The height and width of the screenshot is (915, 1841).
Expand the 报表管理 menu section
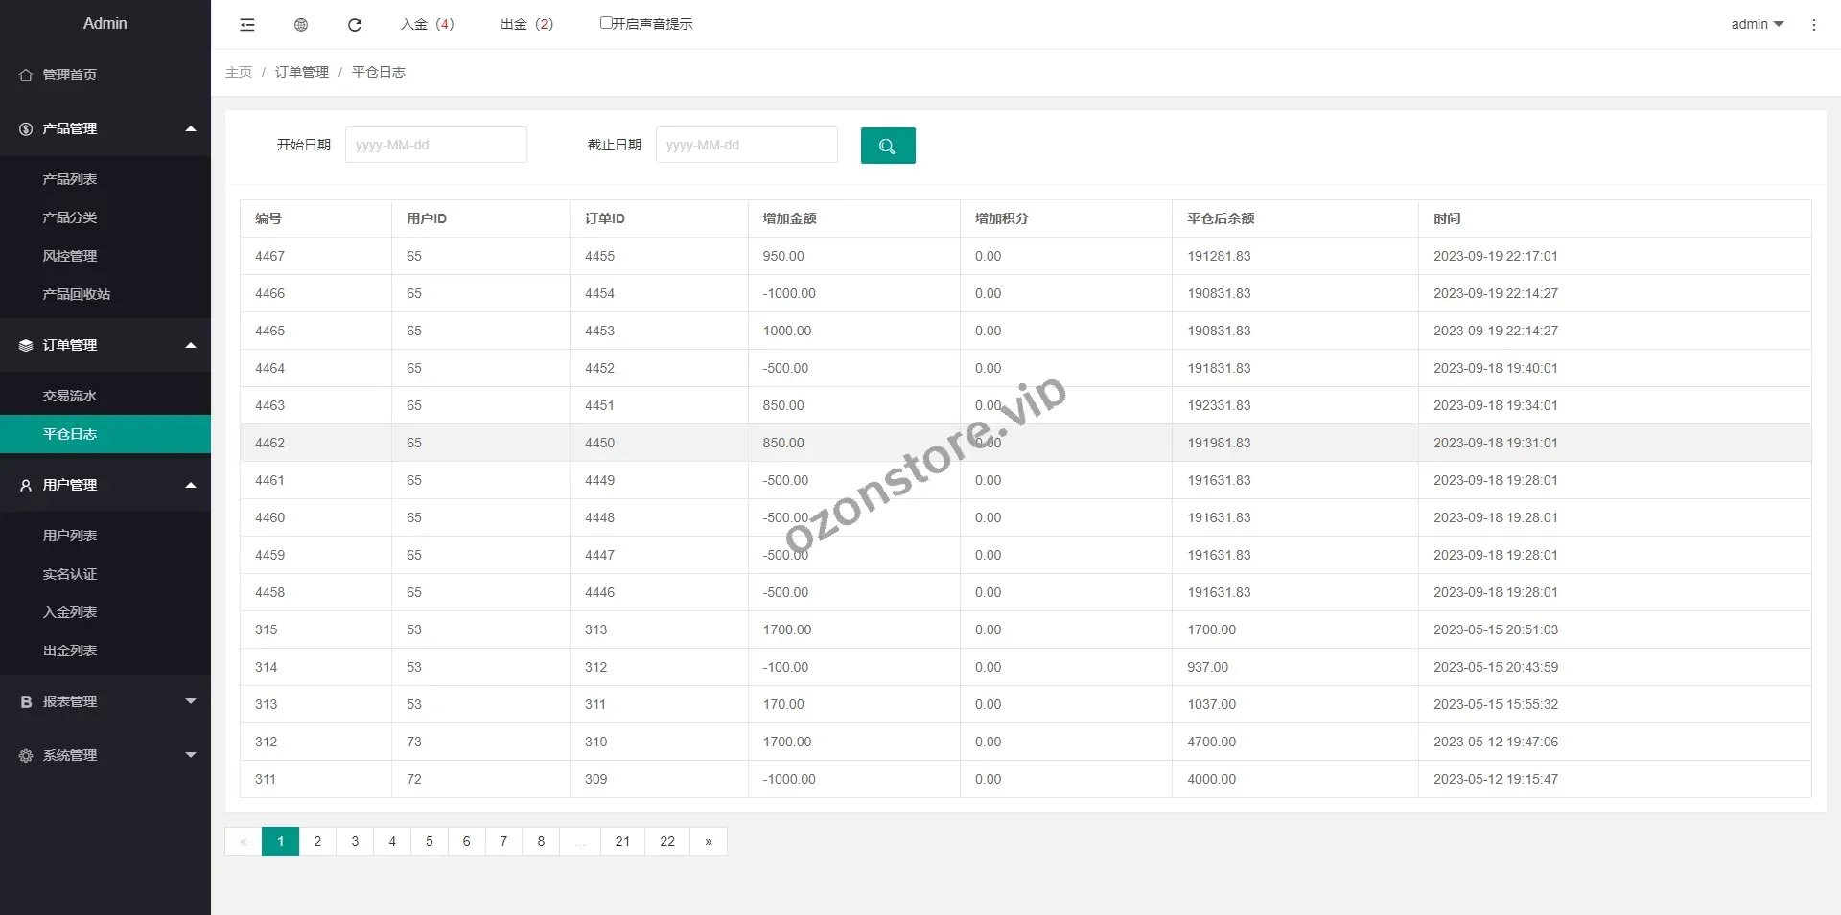(x=105, y=701)
